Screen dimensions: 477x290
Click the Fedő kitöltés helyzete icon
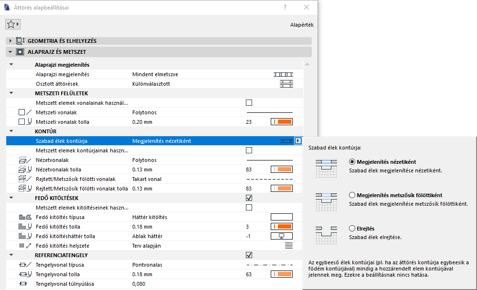pos(25,245)
